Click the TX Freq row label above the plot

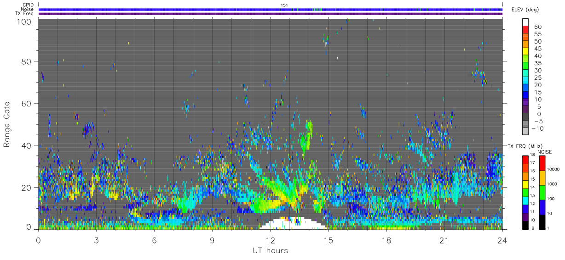(24, 13)
